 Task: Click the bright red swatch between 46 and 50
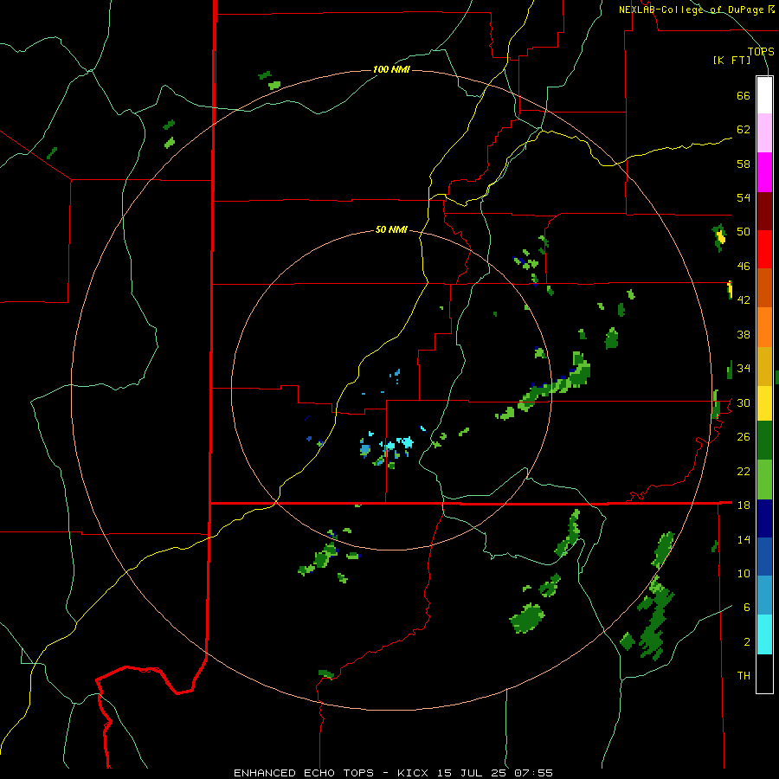coord(764,249)
